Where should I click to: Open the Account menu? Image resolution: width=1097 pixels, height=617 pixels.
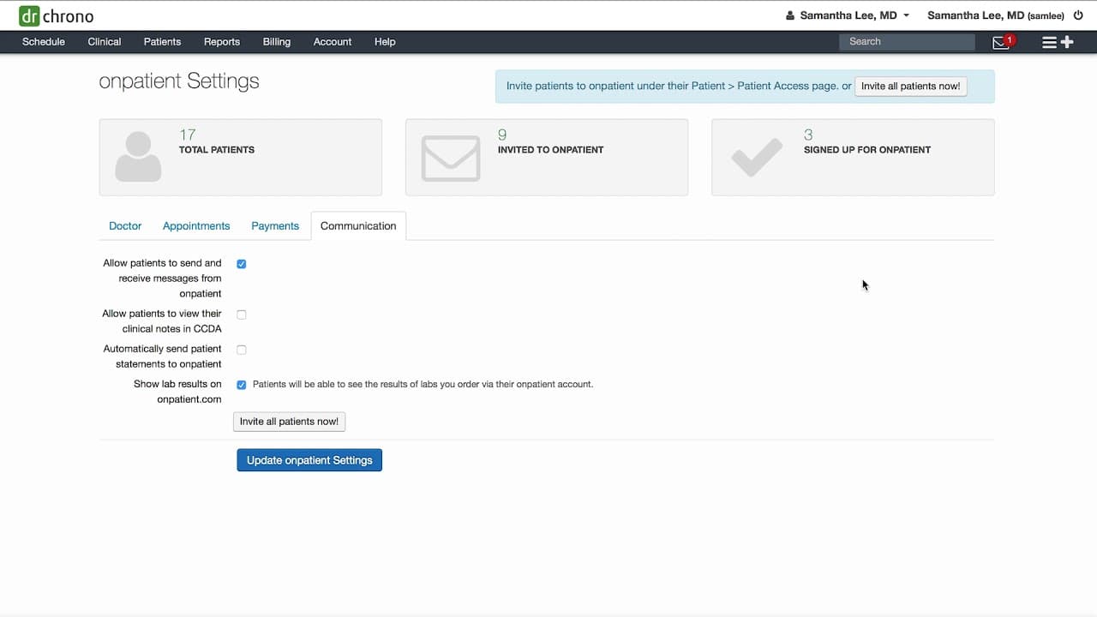333,41
